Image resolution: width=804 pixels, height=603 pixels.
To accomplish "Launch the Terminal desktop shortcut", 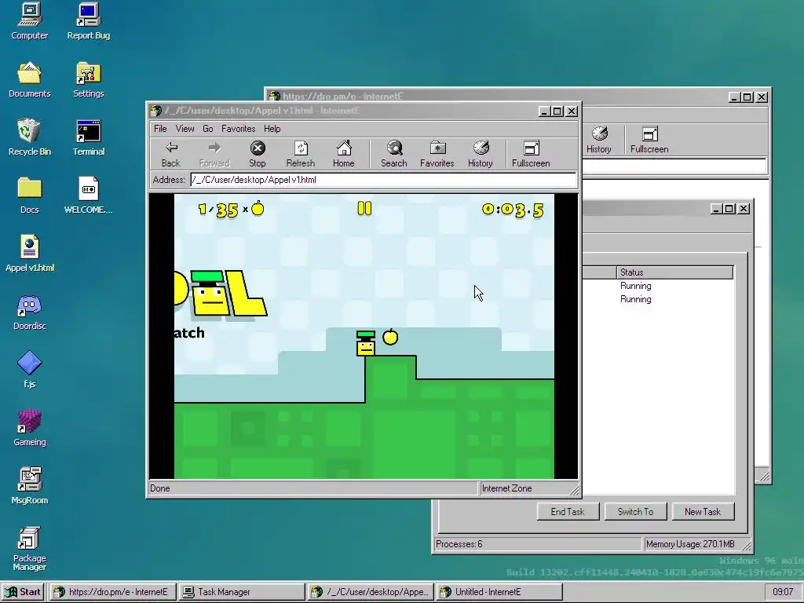I will pyautogui.click(x=89, y=137).
